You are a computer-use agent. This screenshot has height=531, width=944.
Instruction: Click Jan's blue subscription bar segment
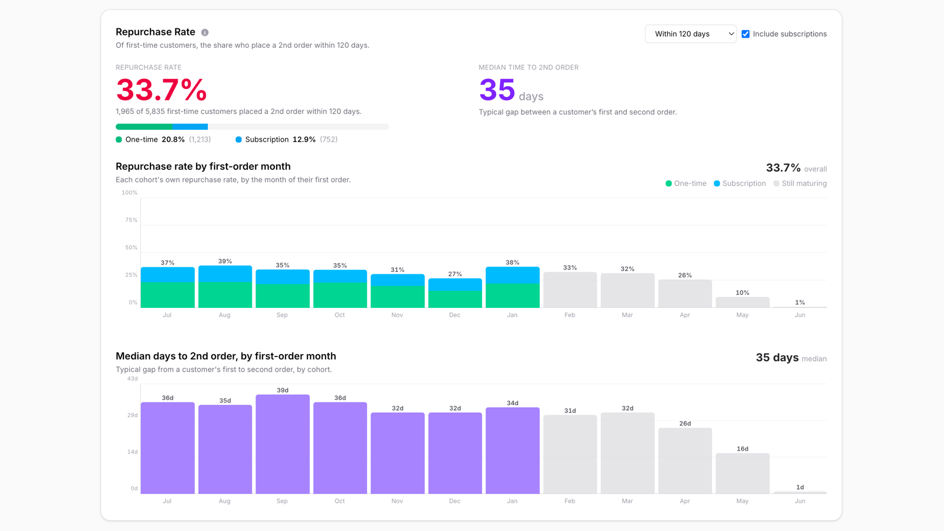click(x=513, y=276)
